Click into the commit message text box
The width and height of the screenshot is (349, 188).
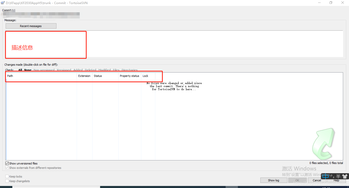174,44
